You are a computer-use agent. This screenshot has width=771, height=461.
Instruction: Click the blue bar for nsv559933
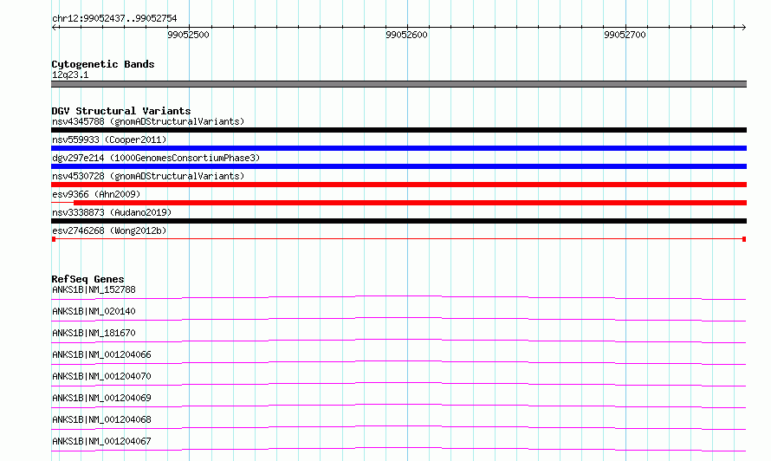[x=398, y=148]
